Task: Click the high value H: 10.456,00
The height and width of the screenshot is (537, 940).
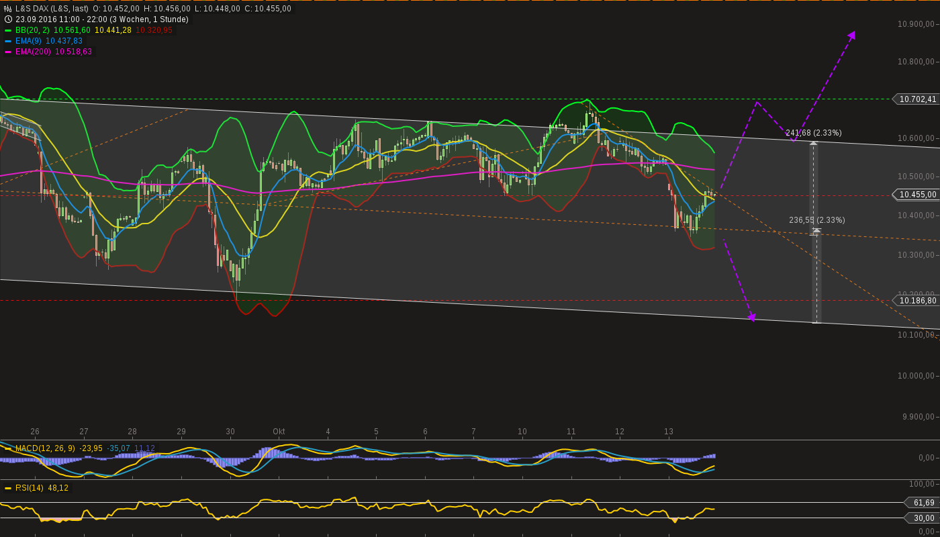Action: tap(167, 9)
